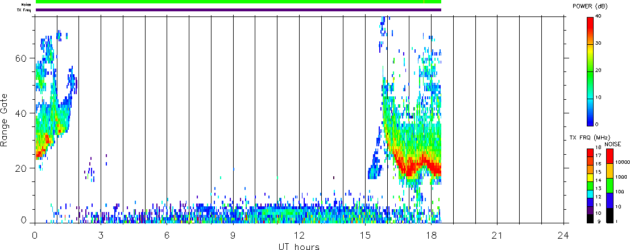Viewport: 630px width, 250px height.
Task: Select the red top segment of TX FRQ bar
Action: coord(590,152)
